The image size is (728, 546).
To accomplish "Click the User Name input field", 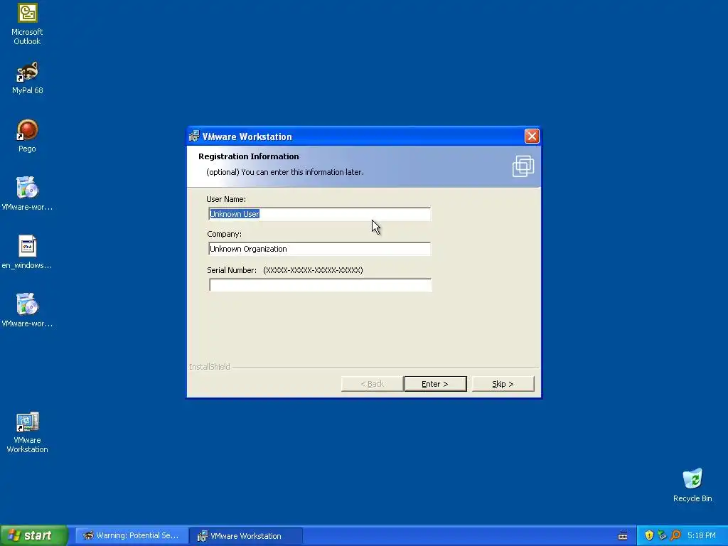I will pyautogui.click(x=319, y=214).
